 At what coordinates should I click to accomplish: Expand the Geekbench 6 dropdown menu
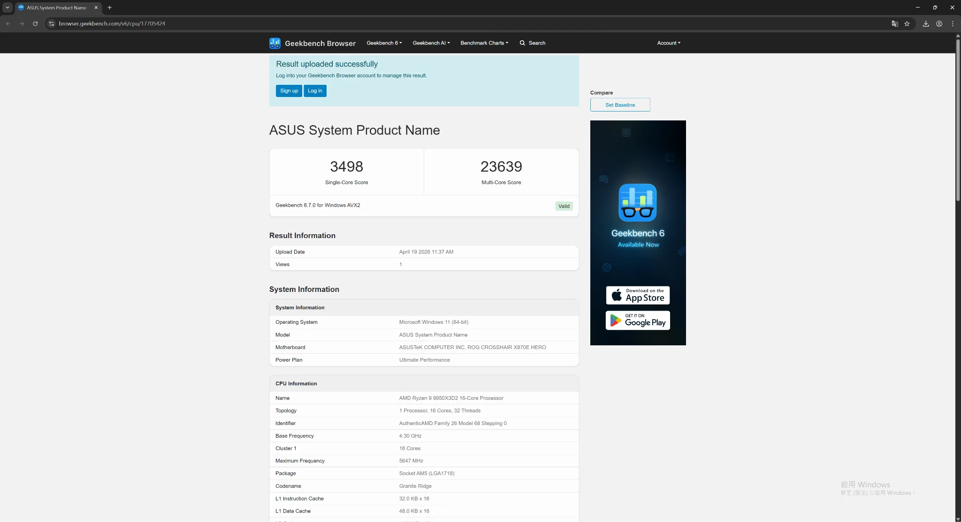(x=384, y=43)
